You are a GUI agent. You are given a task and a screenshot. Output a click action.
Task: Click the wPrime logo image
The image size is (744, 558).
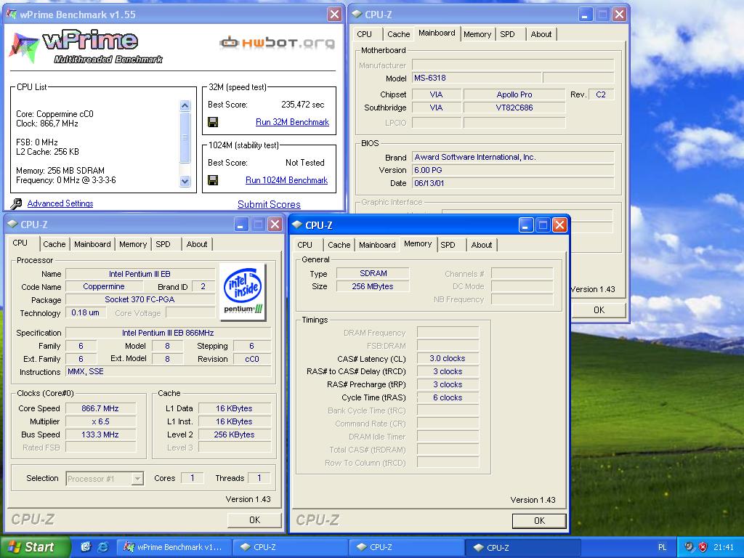point(87,47)
